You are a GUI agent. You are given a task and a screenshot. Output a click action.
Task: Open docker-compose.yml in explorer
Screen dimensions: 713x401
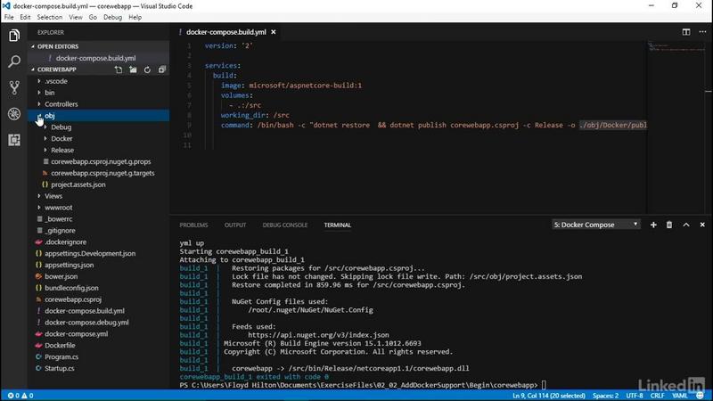pos(76,333)
